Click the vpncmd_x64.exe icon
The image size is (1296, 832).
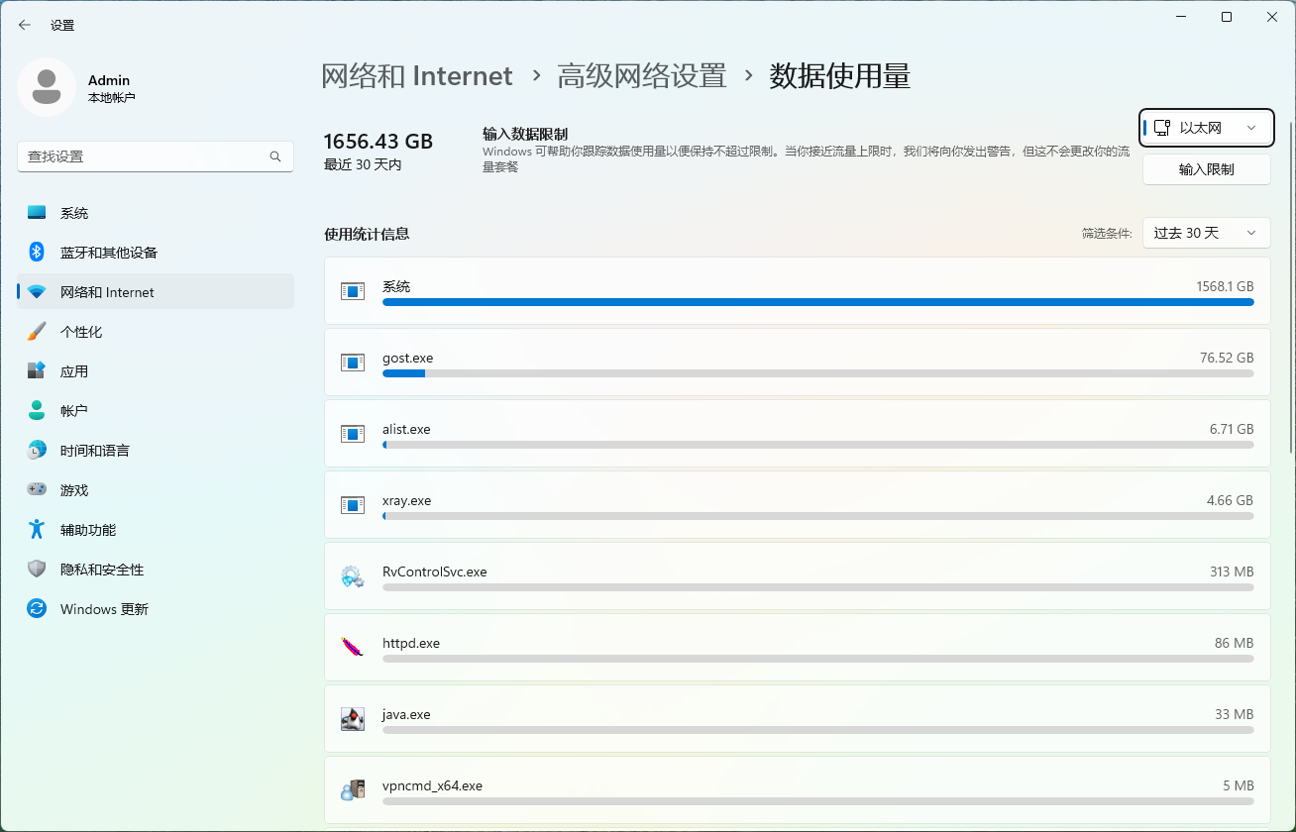tap(353, 790)
